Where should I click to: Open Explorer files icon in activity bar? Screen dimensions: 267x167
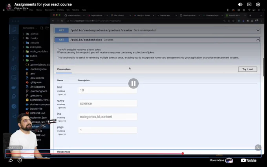[14, 29]
